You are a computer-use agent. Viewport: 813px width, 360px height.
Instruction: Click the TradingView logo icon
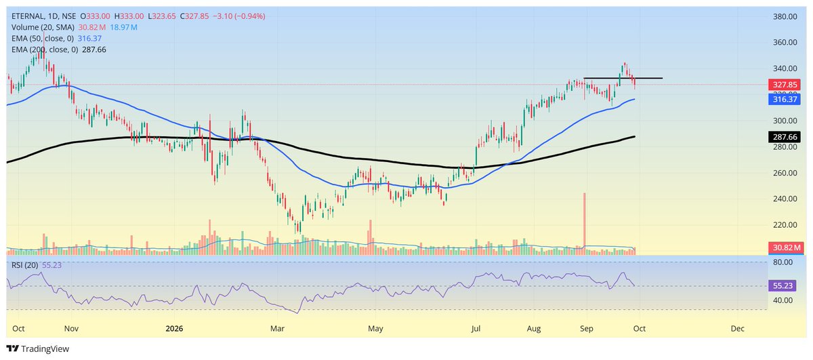pos(13,349)
